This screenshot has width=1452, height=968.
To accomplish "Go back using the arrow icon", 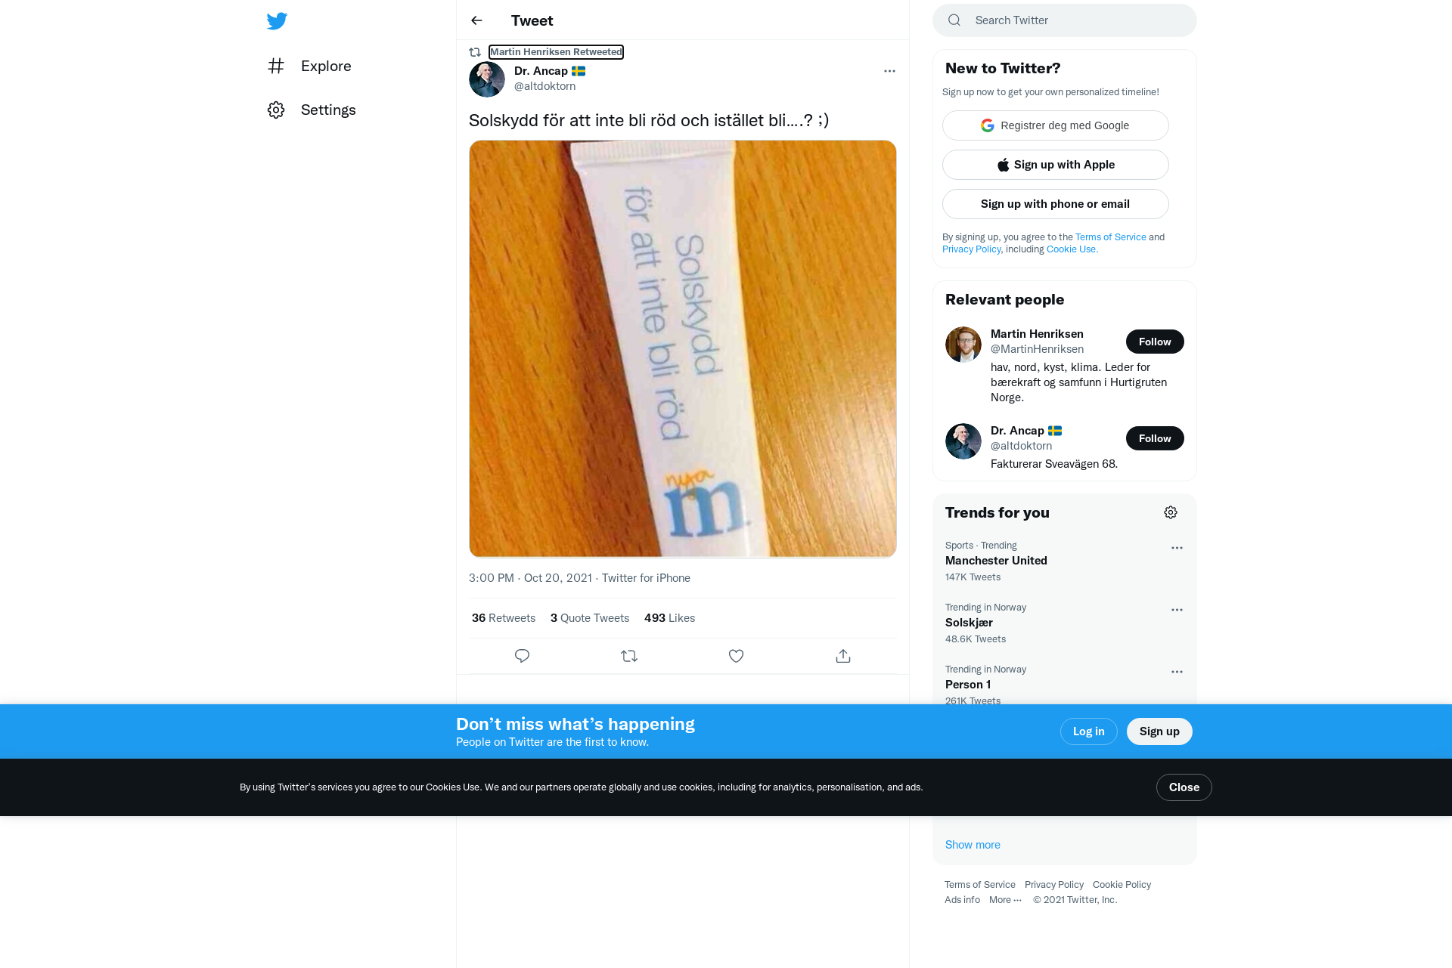I will tap(476, 20).
